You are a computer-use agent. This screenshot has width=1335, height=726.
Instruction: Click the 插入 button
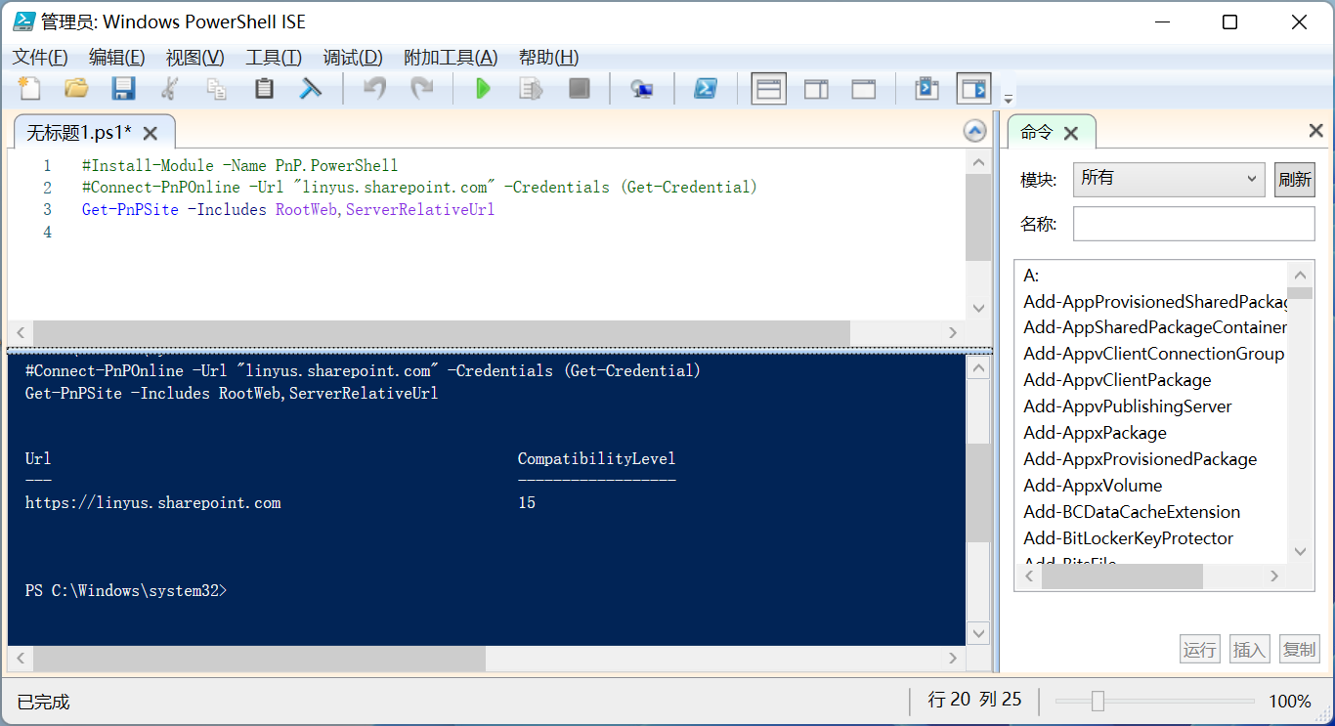[1249, 649]
